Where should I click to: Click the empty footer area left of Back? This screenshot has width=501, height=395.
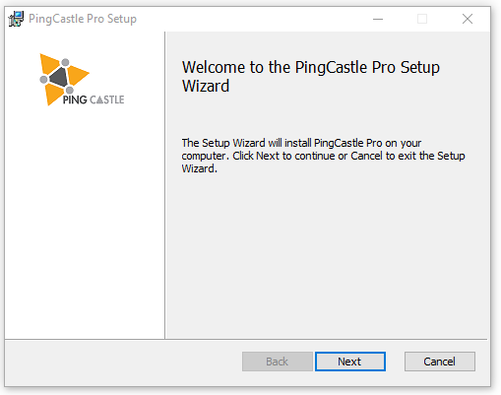coord(123,362)
